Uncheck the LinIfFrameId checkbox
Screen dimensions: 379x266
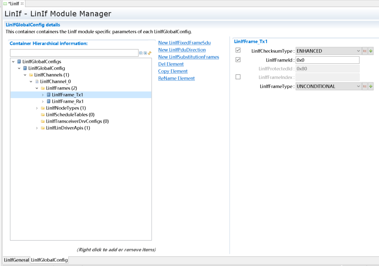point(238,60)
